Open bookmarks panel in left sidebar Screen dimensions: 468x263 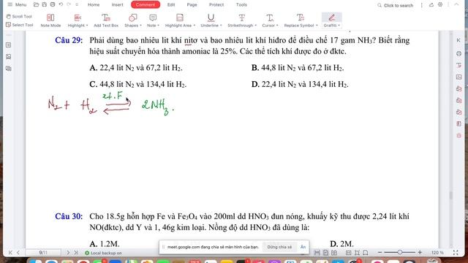[x=8, y=45]
